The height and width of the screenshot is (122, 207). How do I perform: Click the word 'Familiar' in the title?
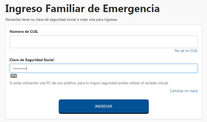tap(65, 9)
